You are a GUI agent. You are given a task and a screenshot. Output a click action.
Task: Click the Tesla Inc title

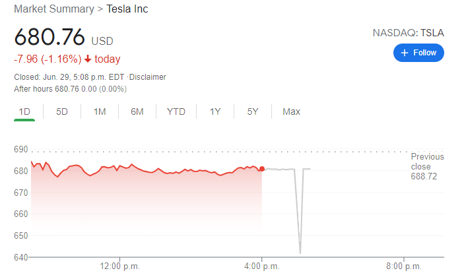tap(128, 10)
